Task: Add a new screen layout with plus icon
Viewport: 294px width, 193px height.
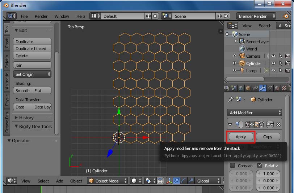Action: (x=148, y=16)
